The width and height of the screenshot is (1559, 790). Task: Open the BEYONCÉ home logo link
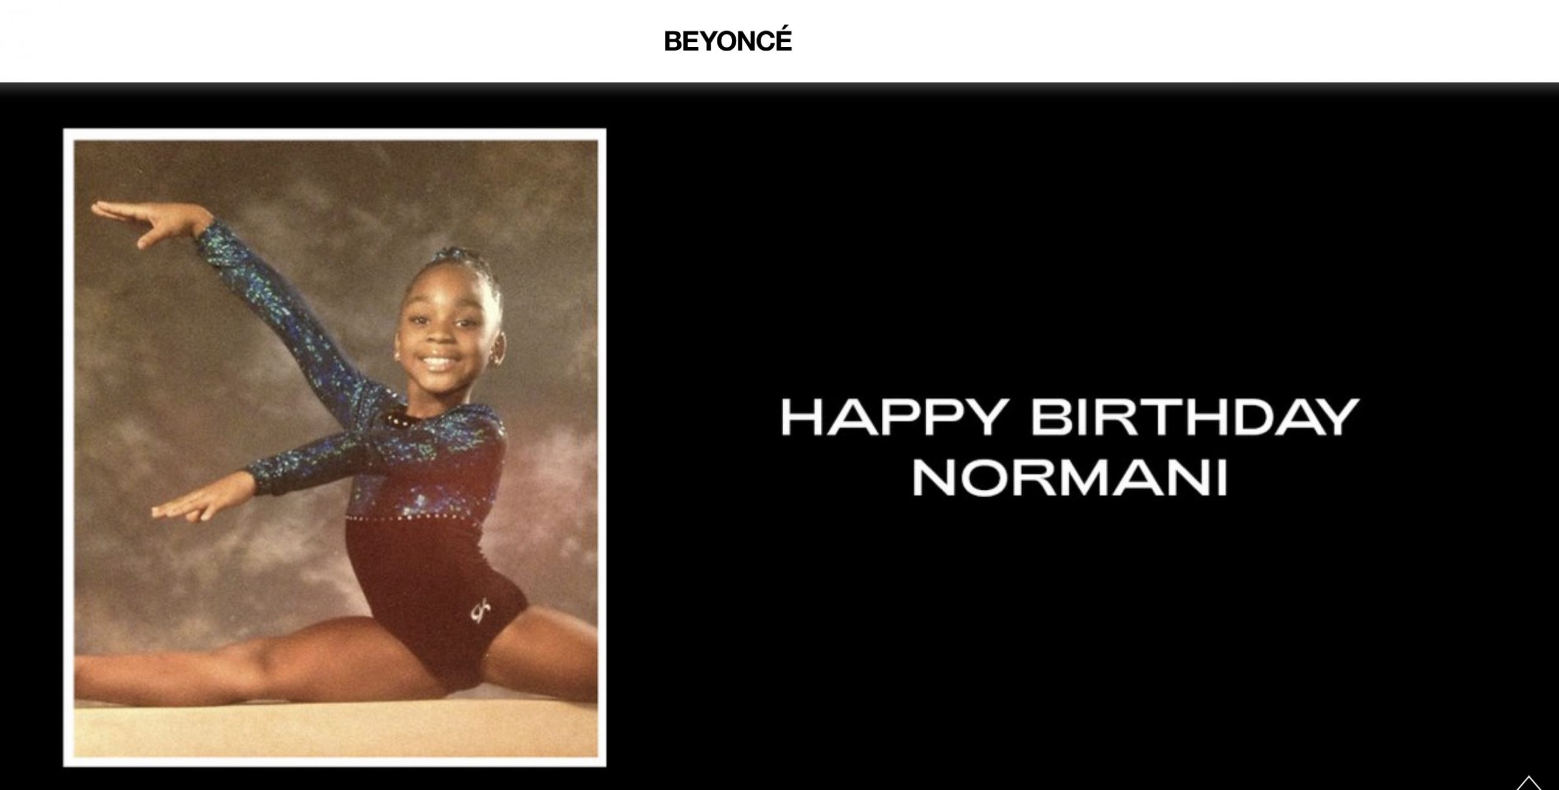[x=728, y=41]
